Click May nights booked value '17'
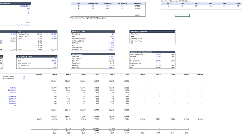The image size is (246, 134). (224, 6)
